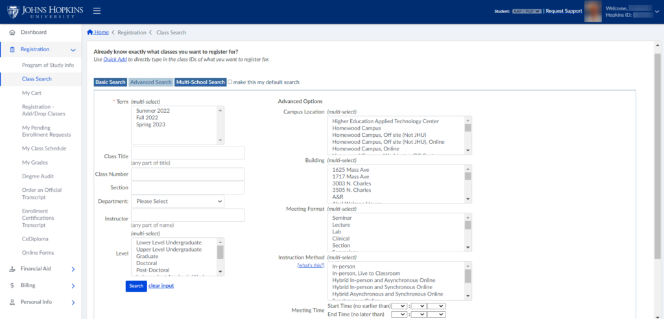Open the welcome user menu chevron
The height and width of the screenshot is (319, 664).
click(x=657, y=12)
